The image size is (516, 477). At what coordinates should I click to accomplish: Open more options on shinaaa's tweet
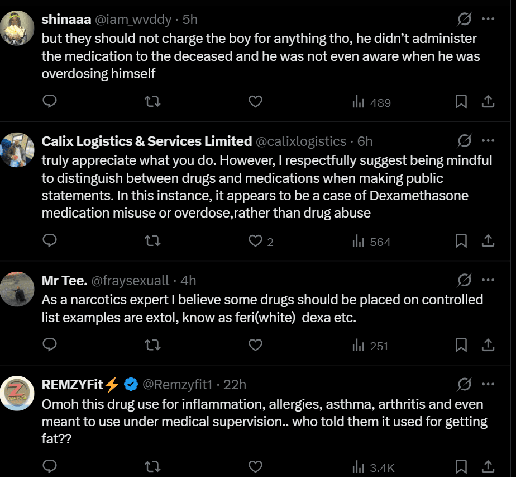point(488,19)
